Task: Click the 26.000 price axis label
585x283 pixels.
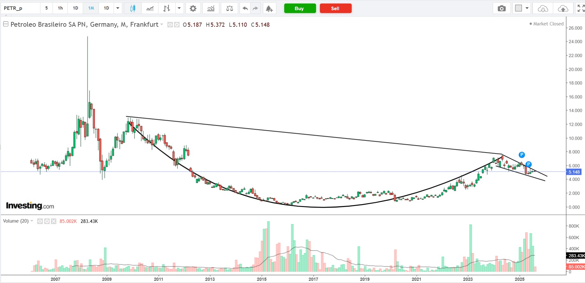Action: coord(575,28)
